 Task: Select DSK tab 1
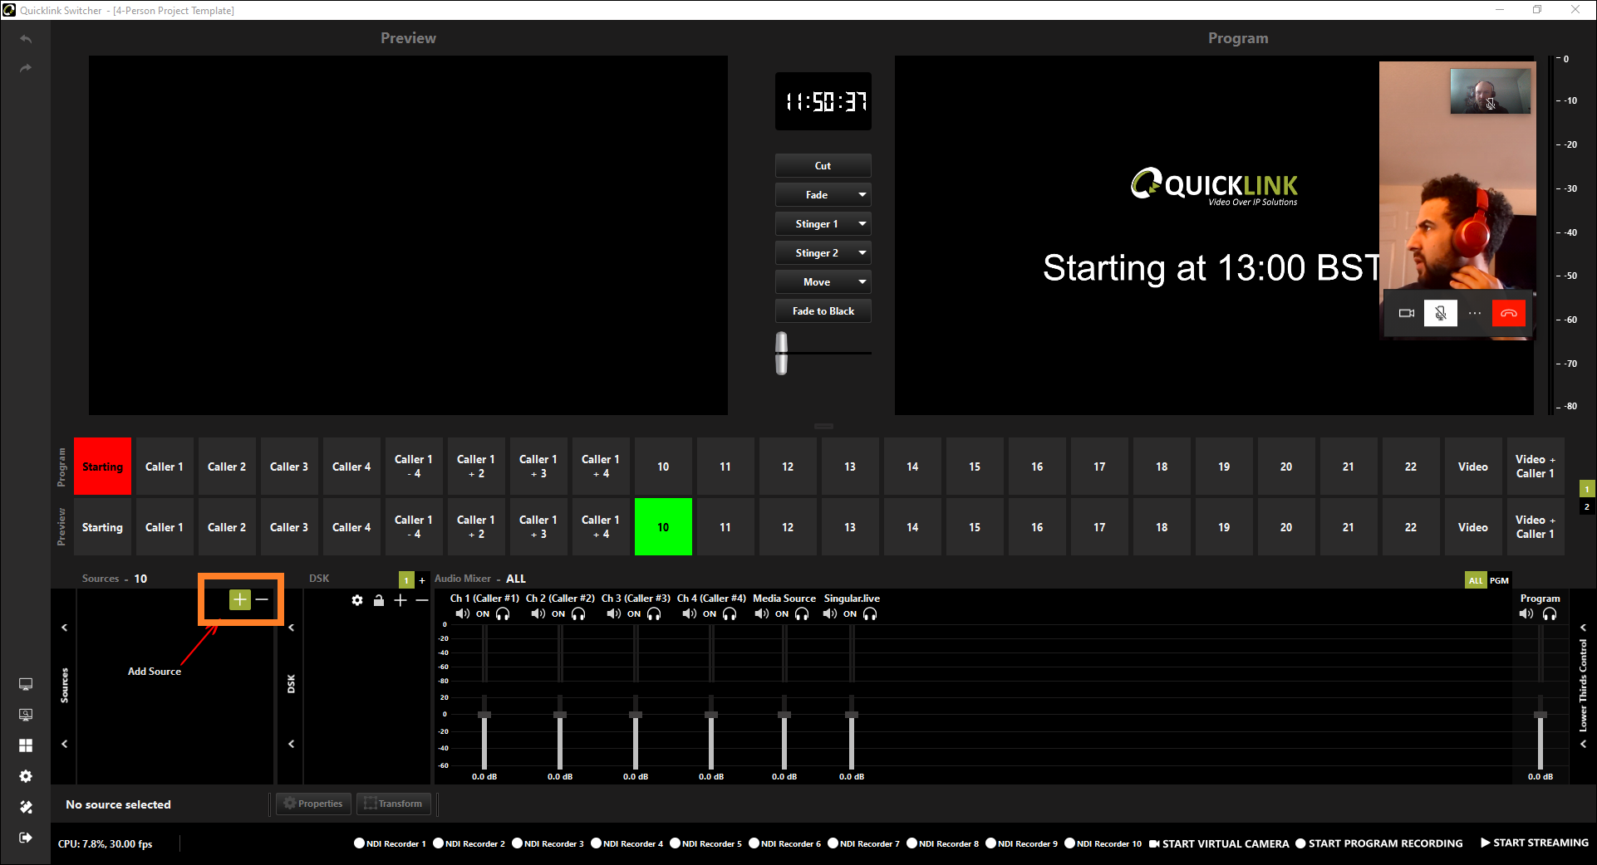pos(406,580)
